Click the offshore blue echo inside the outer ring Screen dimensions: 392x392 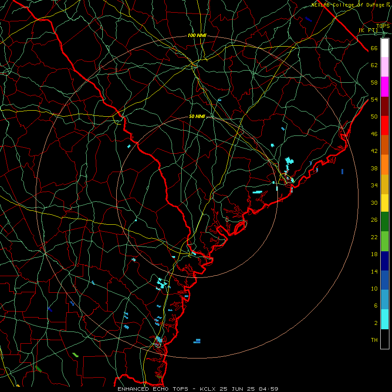pos(197,341)
